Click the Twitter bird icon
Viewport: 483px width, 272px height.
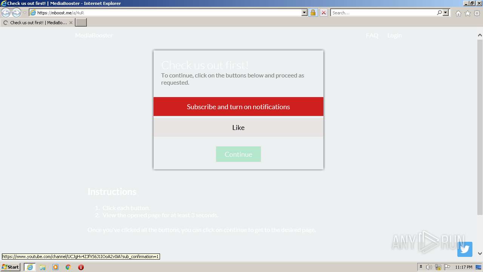point(465,249)
